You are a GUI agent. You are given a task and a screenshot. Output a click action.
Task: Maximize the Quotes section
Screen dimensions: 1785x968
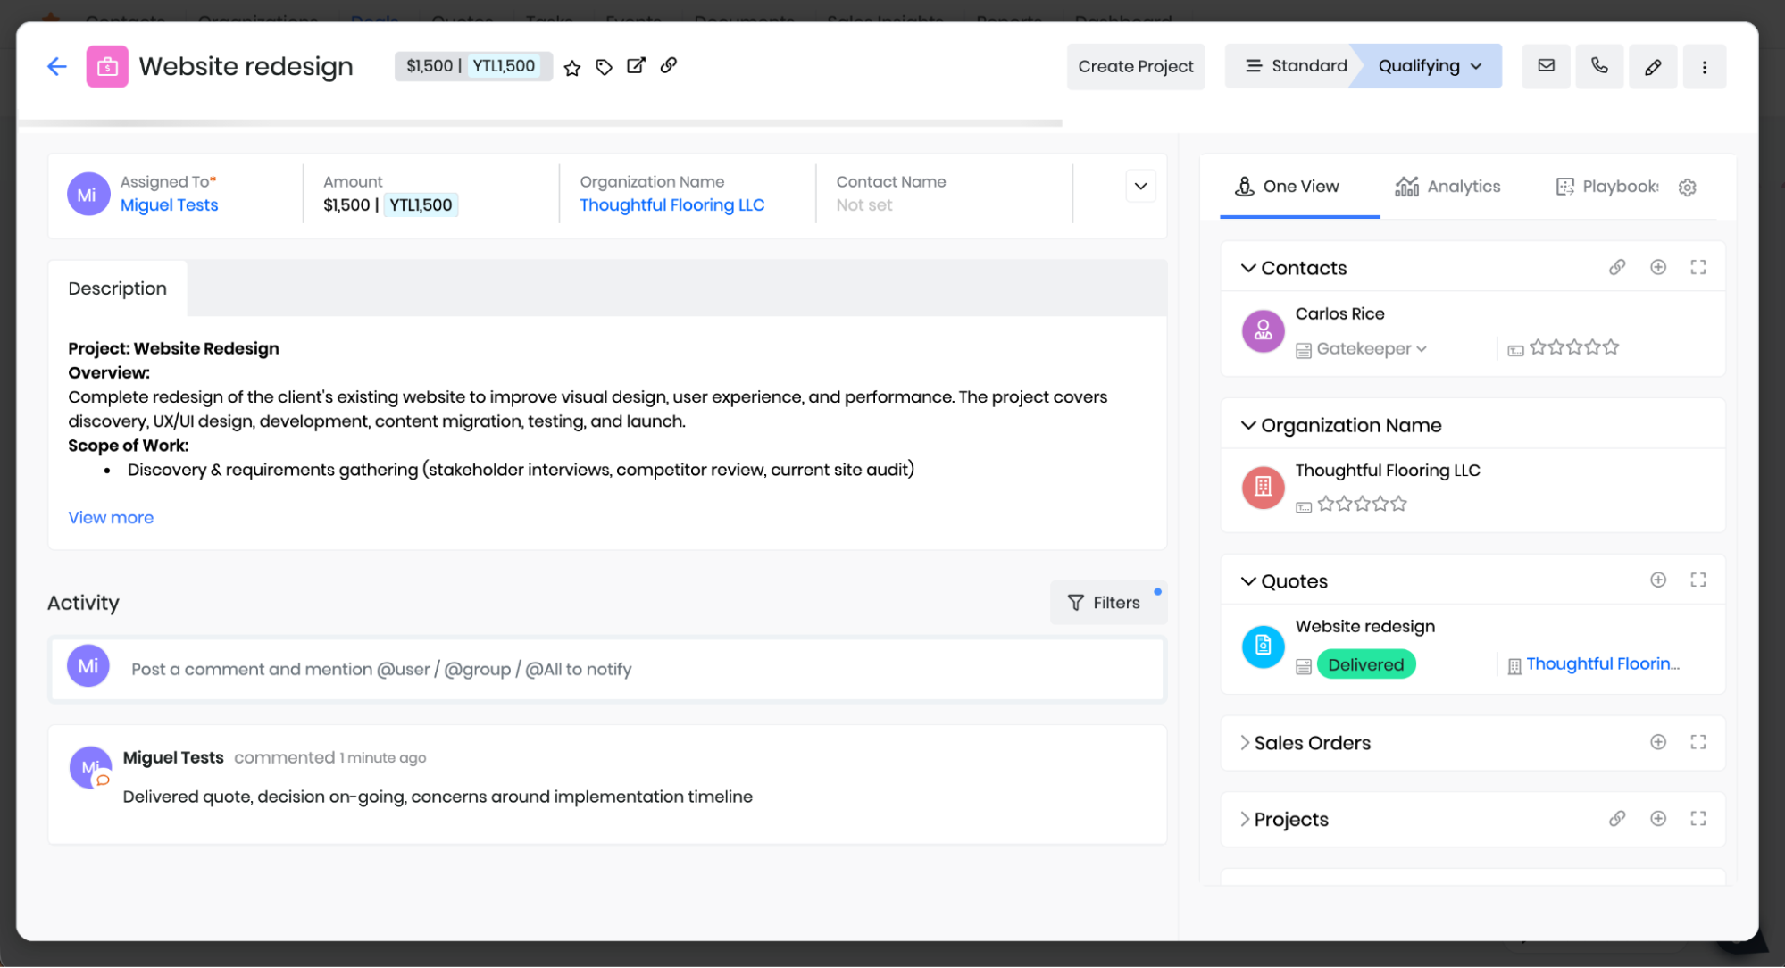pos(1698,580)
